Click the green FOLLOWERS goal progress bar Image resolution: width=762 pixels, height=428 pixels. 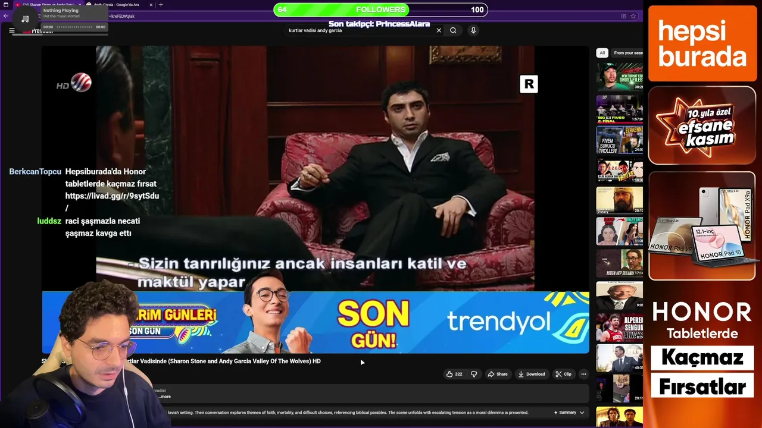click(x=380, y=10)
